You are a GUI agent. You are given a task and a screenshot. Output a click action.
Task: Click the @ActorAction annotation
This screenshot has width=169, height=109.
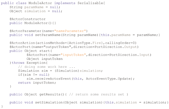(22, 43)
